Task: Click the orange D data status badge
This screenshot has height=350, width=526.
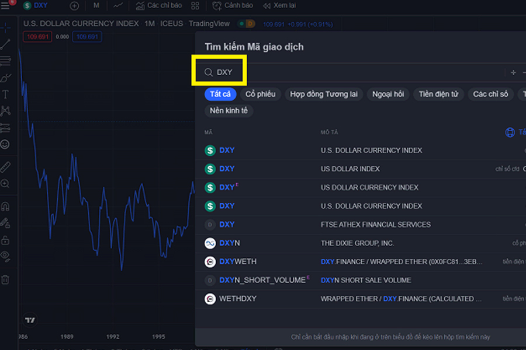Action: (x=250, y=24)
